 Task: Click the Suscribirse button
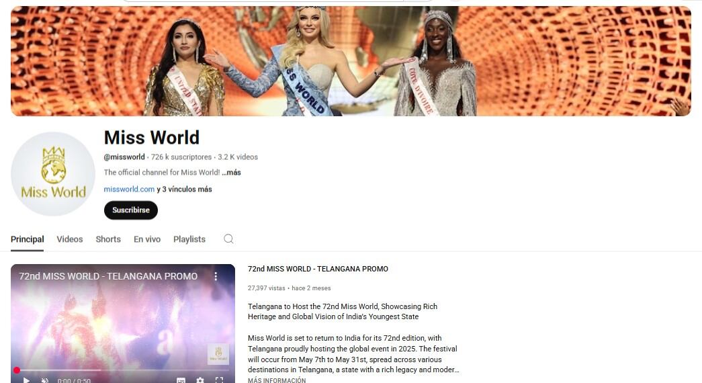click(131, 210)
